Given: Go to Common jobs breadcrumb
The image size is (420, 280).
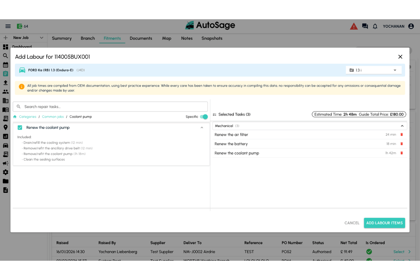Looking at the screenshot, I should [x=53, y=117].
